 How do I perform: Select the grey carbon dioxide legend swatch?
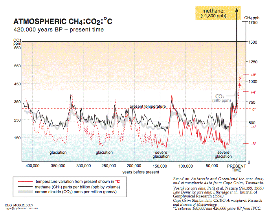[23, 193]
